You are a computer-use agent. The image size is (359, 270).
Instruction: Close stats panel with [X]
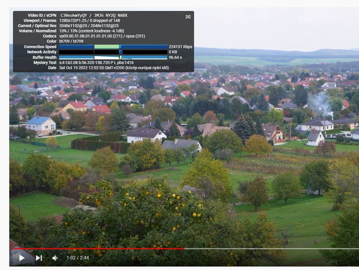click(188, 17)
